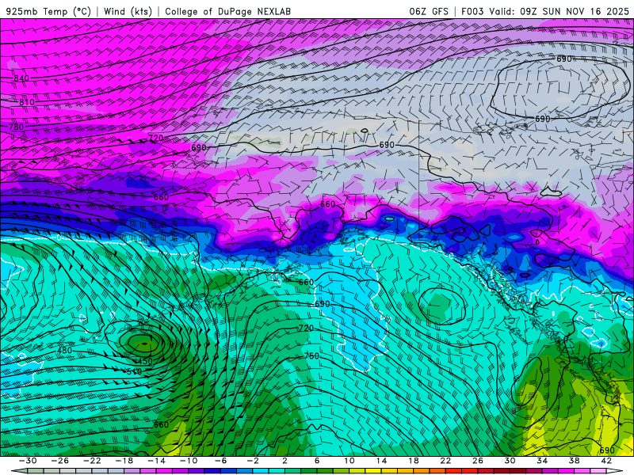Click the 38 colorbar tick label
Image resolution: width=634 pixels, height=475 pixels.
[574, 461]
